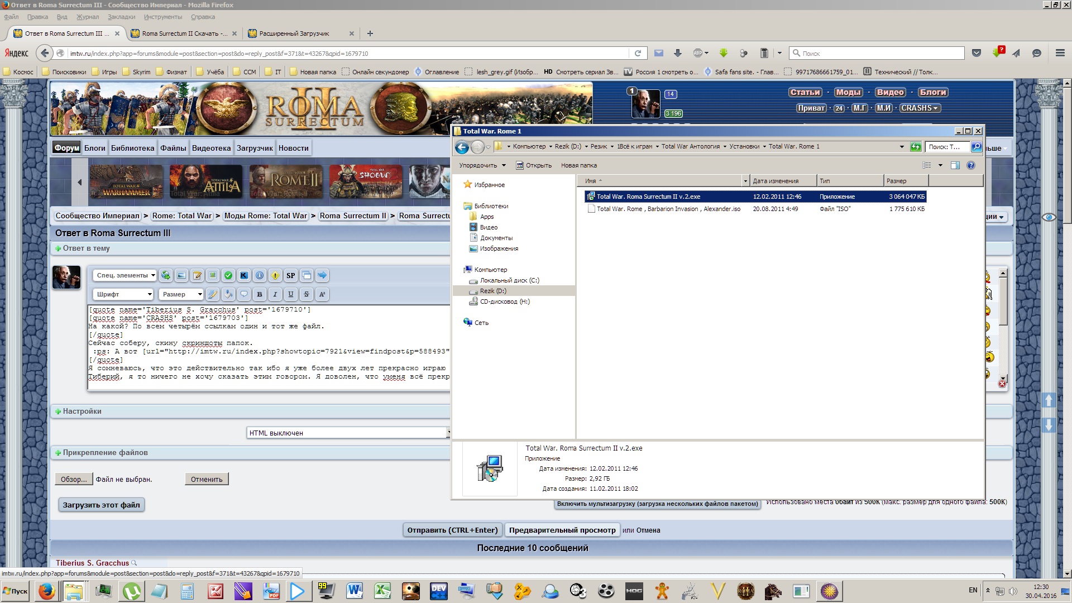
Task: Insert a quote using speech bubble icon
Action: pyautogui.click(x=244, y=294)
